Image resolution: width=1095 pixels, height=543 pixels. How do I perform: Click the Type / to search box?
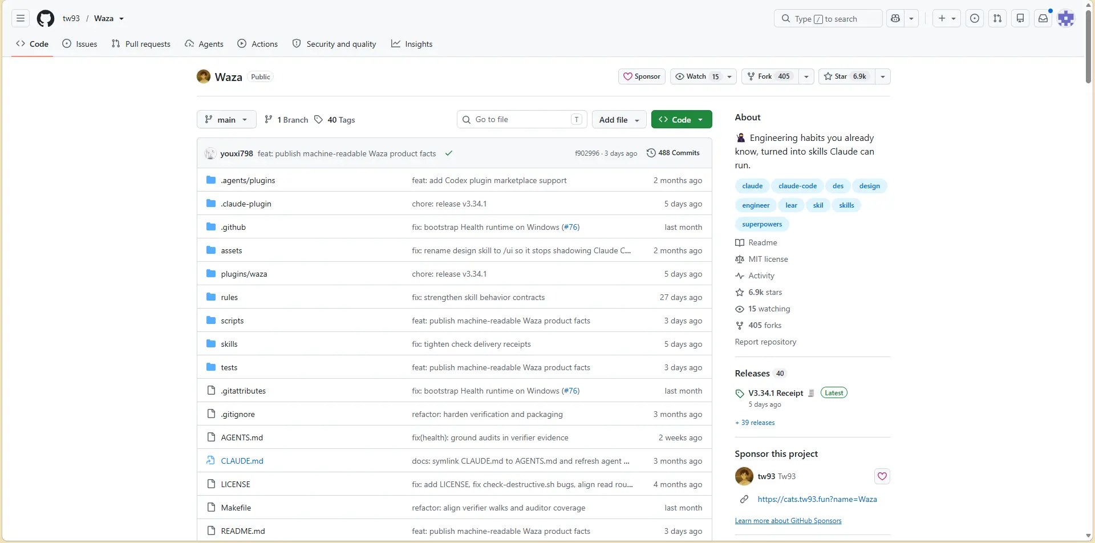tap(828, 18)
